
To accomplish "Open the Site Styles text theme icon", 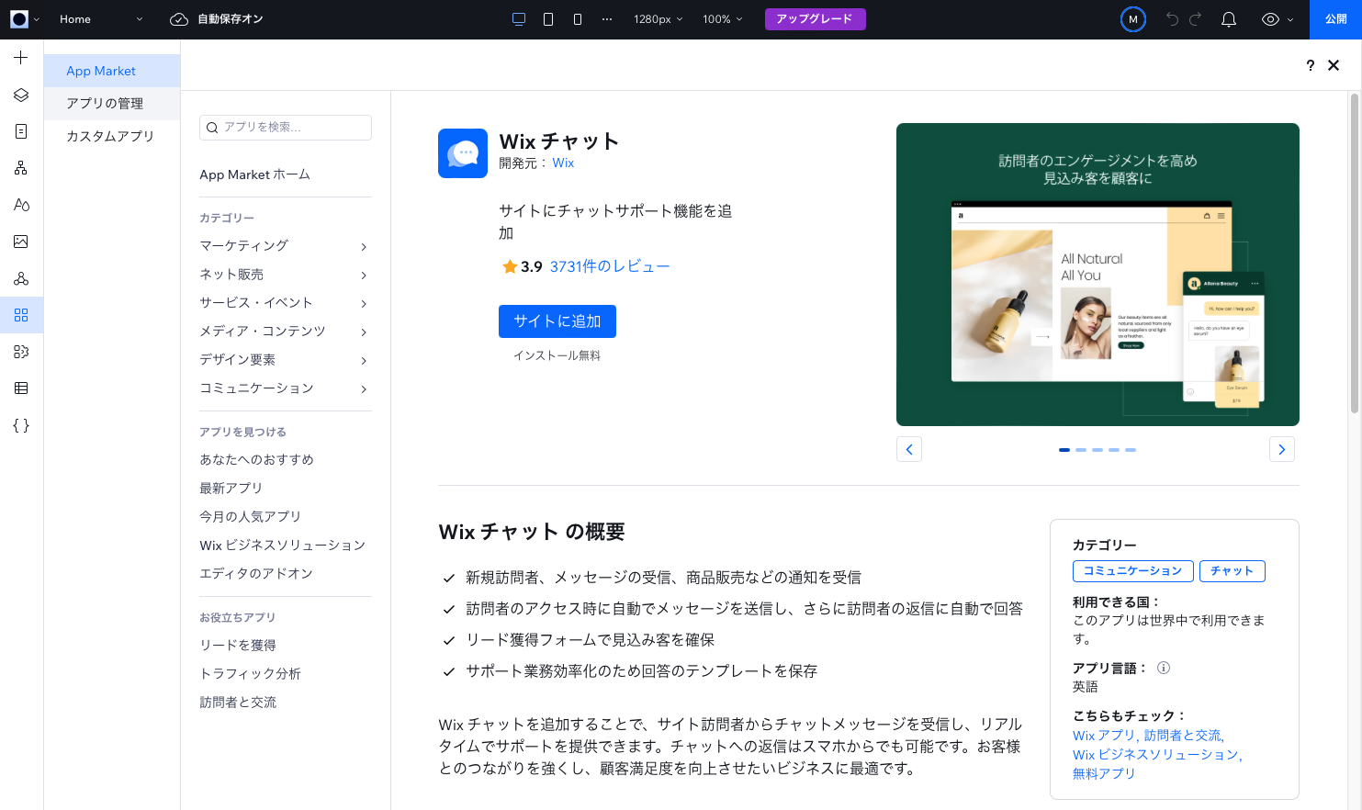I will 21,205.
